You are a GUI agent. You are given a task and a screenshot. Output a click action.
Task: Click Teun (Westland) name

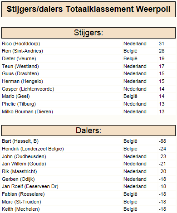tap(20, 66)
